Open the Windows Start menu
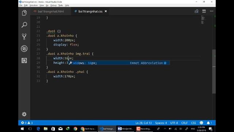234x132 pixels. point(22,129)
